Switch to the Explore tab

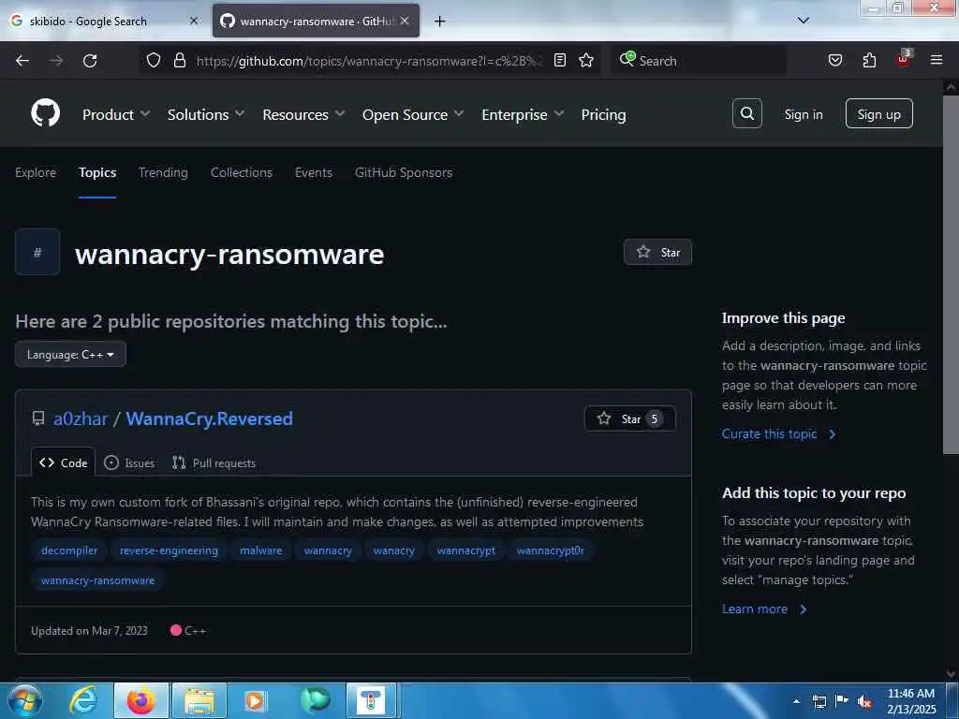pyautogui.click(x=36, y=172)
